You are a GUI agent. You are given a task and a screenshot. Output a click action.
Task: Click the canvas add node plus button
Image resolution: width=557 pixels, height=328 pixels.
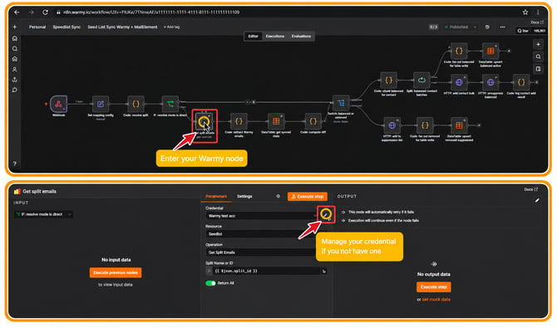[538, 45]
